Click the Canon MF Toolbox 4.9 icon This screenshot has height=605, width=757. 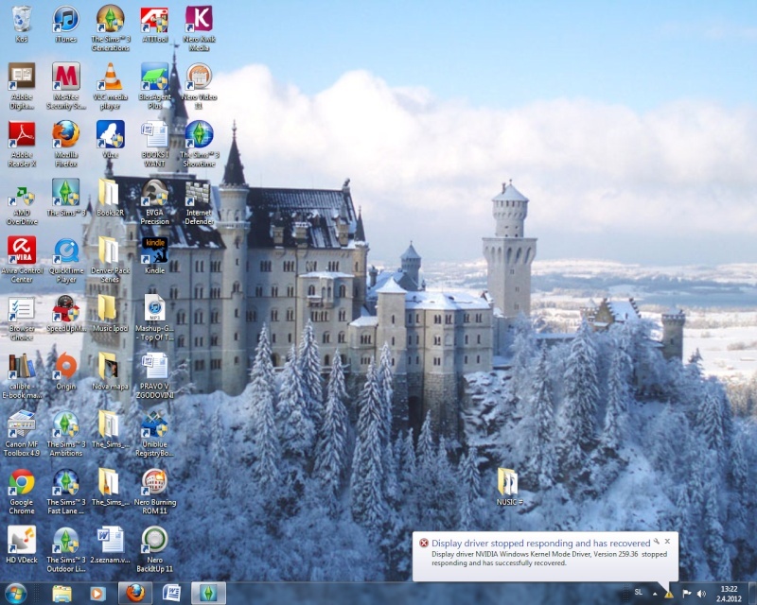click(21, 433)
